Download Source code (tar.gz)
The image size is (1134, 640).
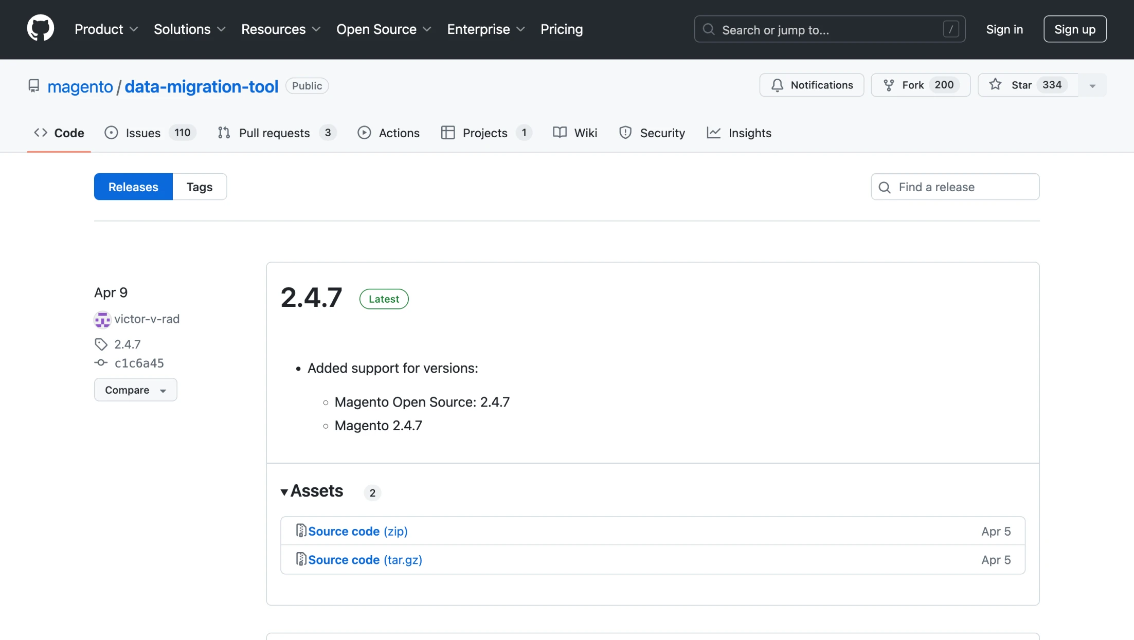(x=365, y=560)
